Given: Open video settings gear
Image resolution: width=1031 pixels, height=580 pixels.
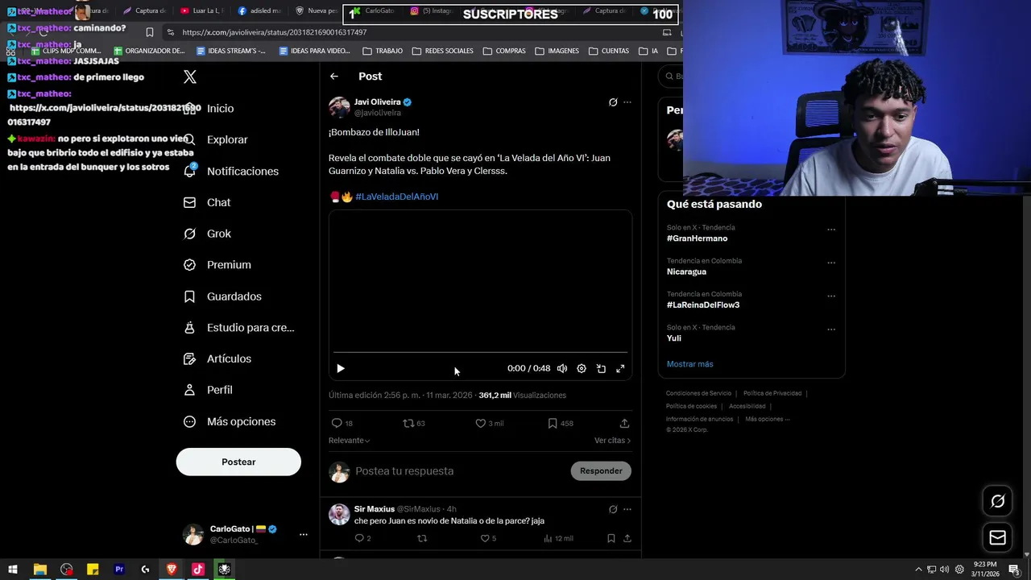Looking at the screenshot, I should tap(582, 368).
